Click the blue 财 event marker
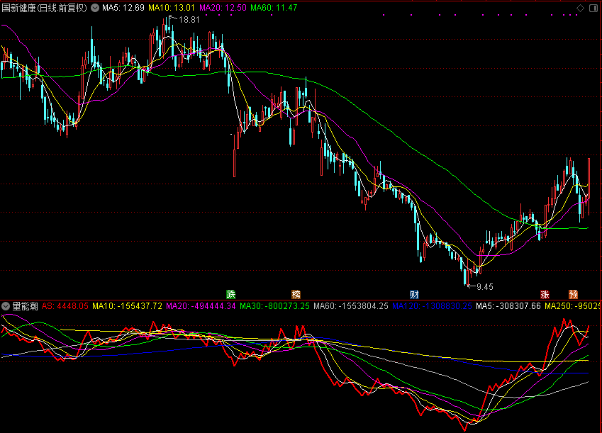 click(x=414, y=294)
